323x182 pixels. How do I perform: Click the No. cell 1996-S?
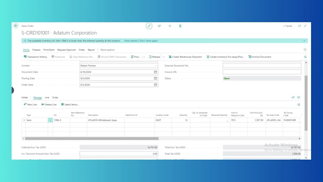click(x=61, y=120)
